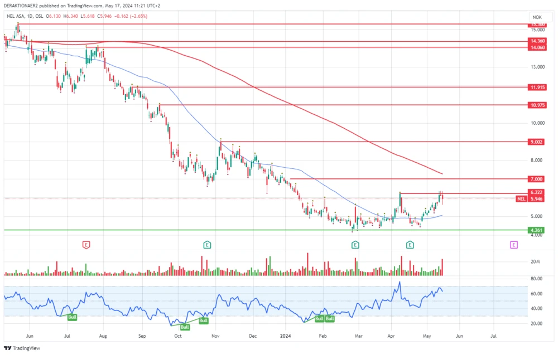Click the green earnings E marker in April

pyautogui.click(x=410, y=245)
